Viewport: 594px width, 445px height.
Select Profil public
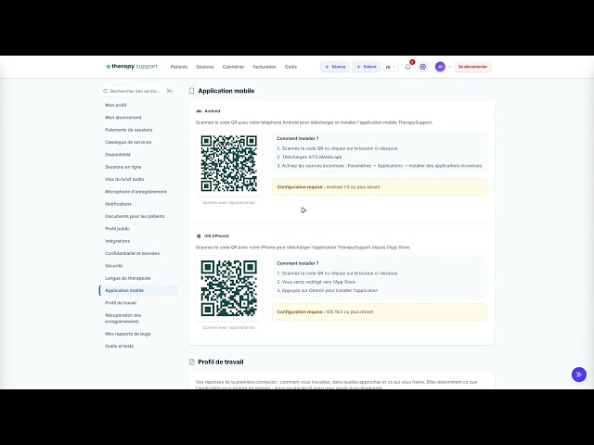pos(118,229)
